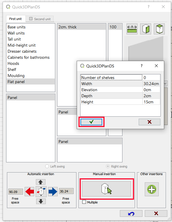This screenshot has height=222, width=172.
Task: Click the cabinet with green top icon
Action: pyautogui.click(x=159, y=29)
